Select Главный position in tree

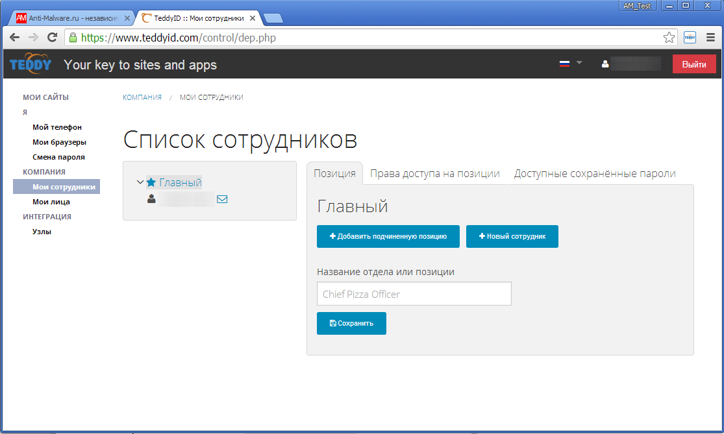[180, 183]
